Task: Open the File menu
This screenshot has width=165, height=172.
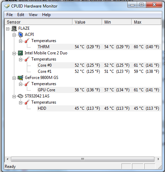Action: [x=10, y=15]
